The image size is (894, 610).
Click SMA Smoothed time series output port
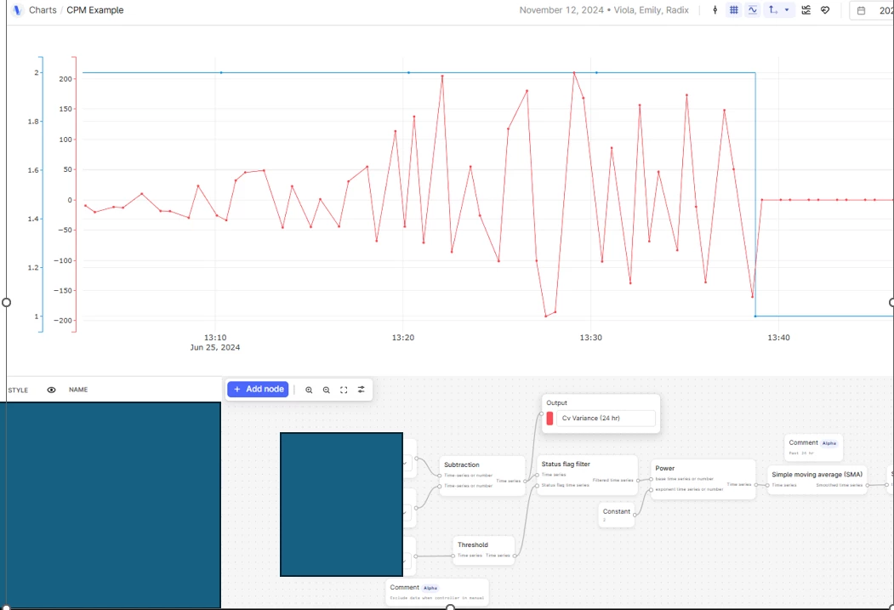867,485
